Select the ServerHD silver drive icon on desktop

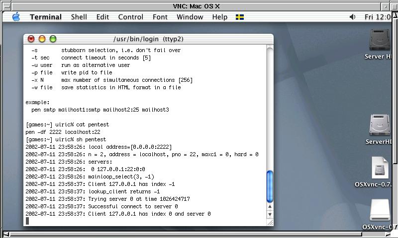click(x=380, y=125)
